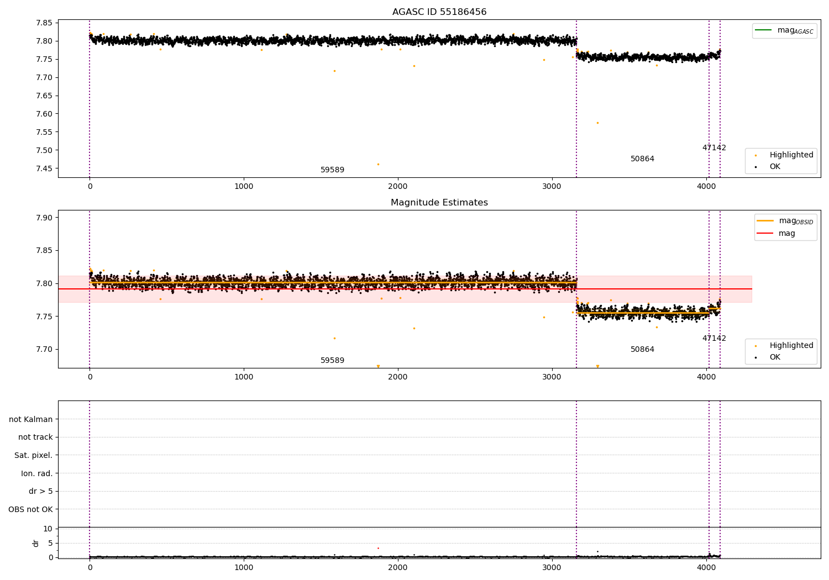Click the 1000 x-tick under the dr panel
This screenshot has height=580, width=829.
(244, 568)
